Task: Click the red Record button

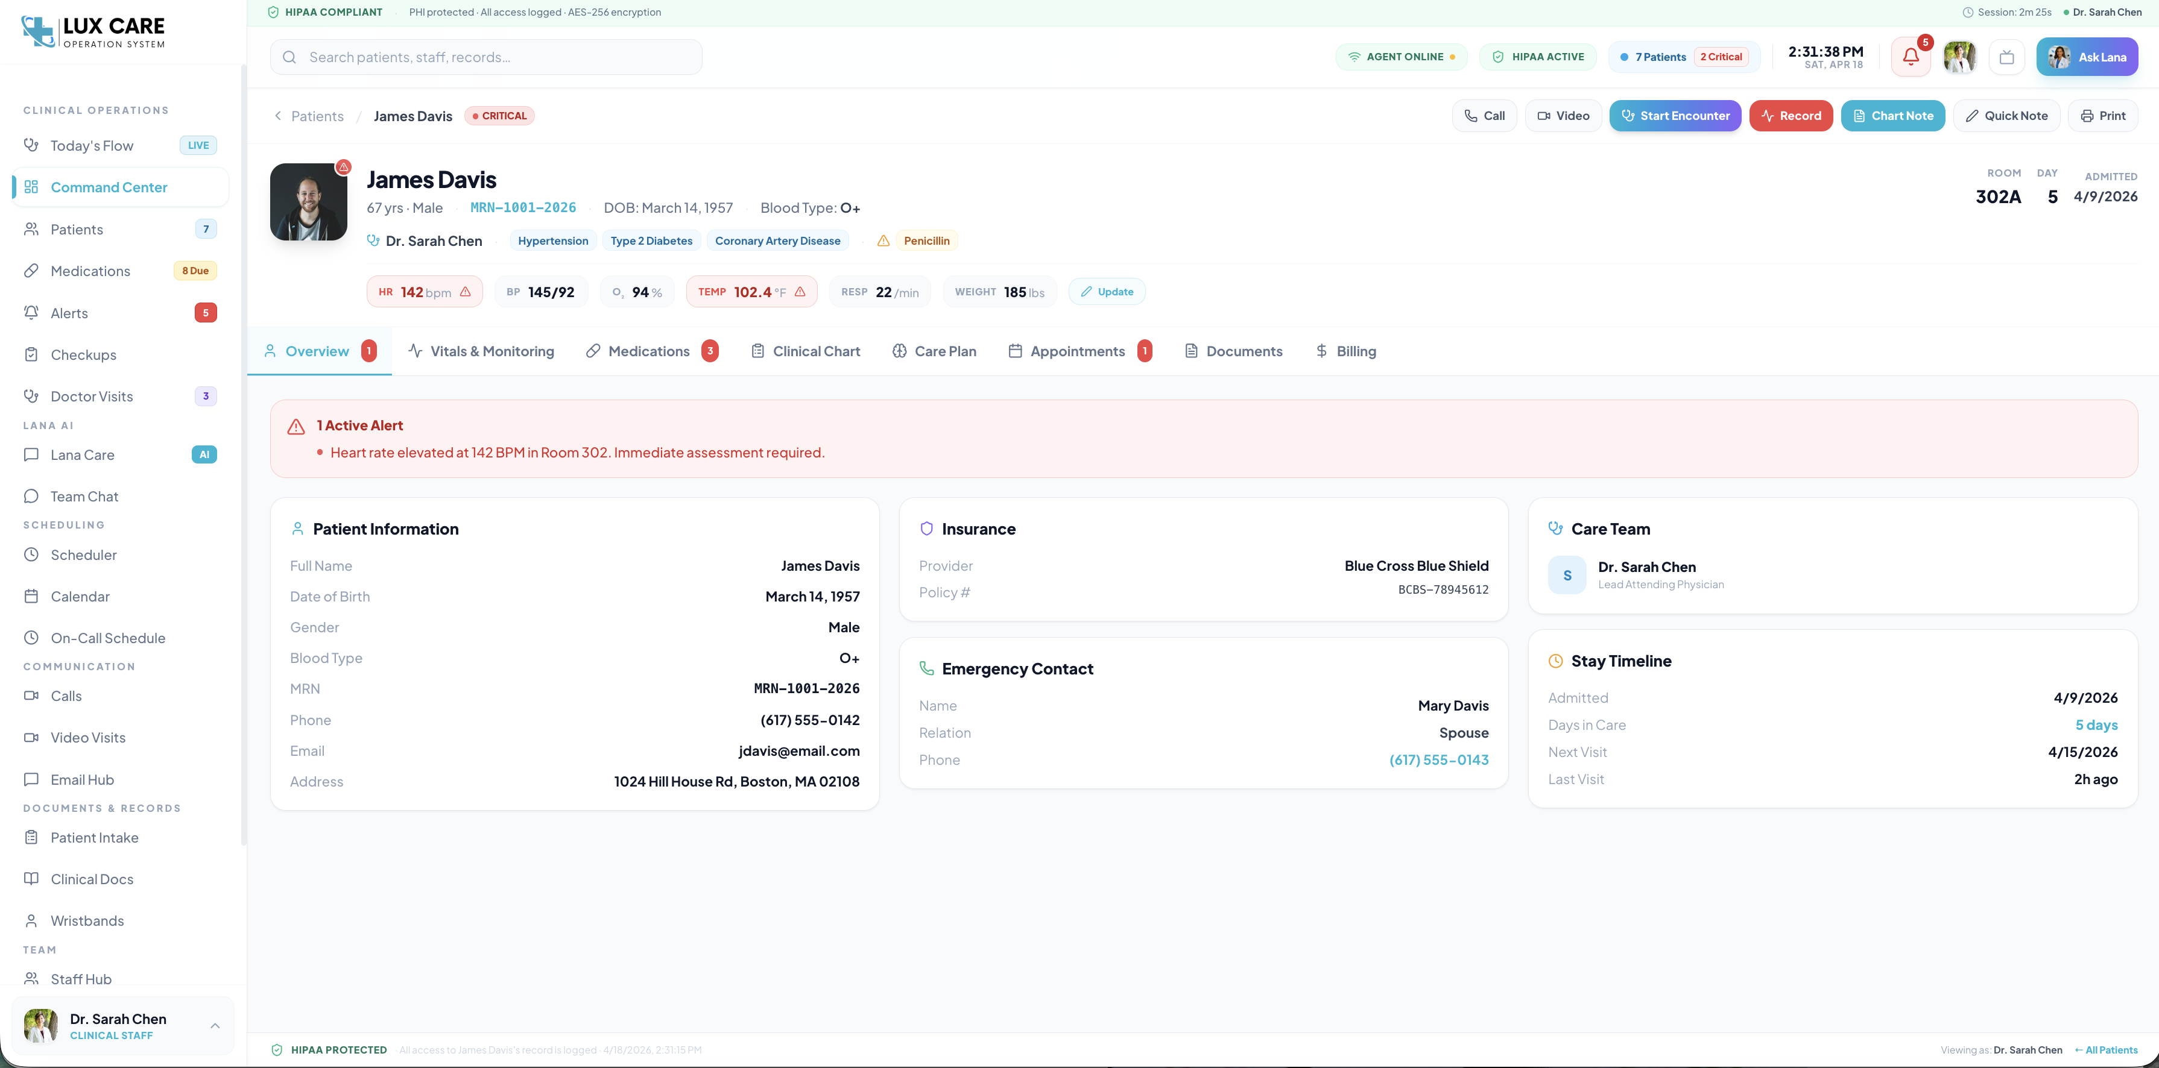Action: pyautogui.click(x=1791, y=116)
